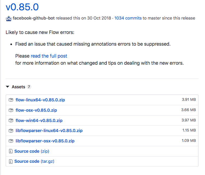The width and height of the screenshot is (205, 175).
Task: Click package icon beside libflowparser-osx-v0.85.0.zip
Action: click(x=11, y=141)
